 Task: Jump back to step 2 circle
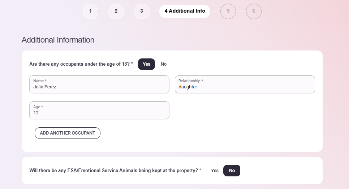point(116,11)
